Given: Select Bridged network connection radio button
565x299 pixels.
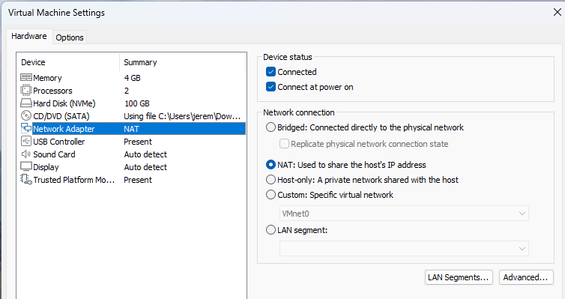Looking at the screenshot, I should pyautogui.click(x=271, y=127).
